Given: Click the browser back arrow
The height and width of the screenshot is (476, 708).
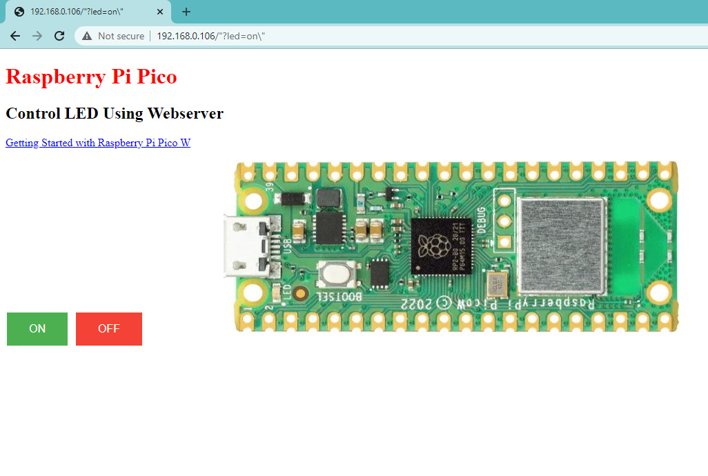Looking at the screenshot, I should 15,36.
